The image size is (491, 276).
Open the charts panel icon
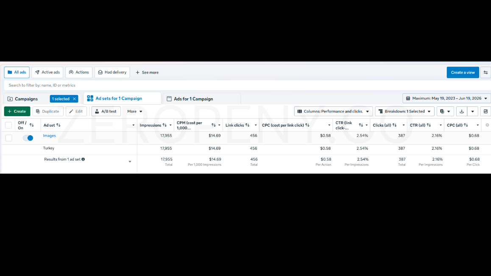485,112
